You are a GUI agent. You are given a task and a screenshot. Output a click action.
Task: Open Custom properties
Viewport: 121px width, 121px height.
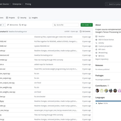click(x=105, y=46)
